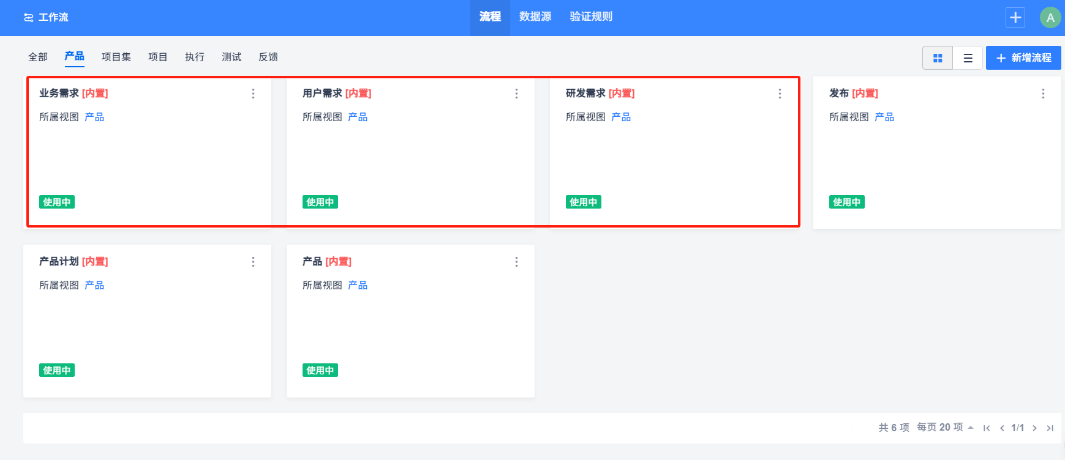Screen dimensions: 1065x460
Task: Switch to the 数据源 tab
Action: point(535,17)
